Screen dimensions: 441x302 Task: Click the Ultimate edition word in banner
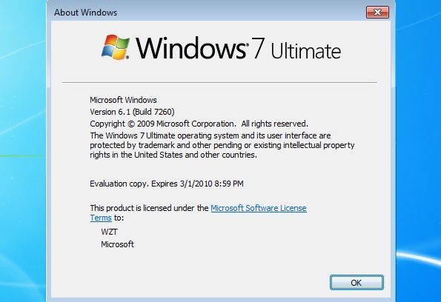tap(306, 50)
